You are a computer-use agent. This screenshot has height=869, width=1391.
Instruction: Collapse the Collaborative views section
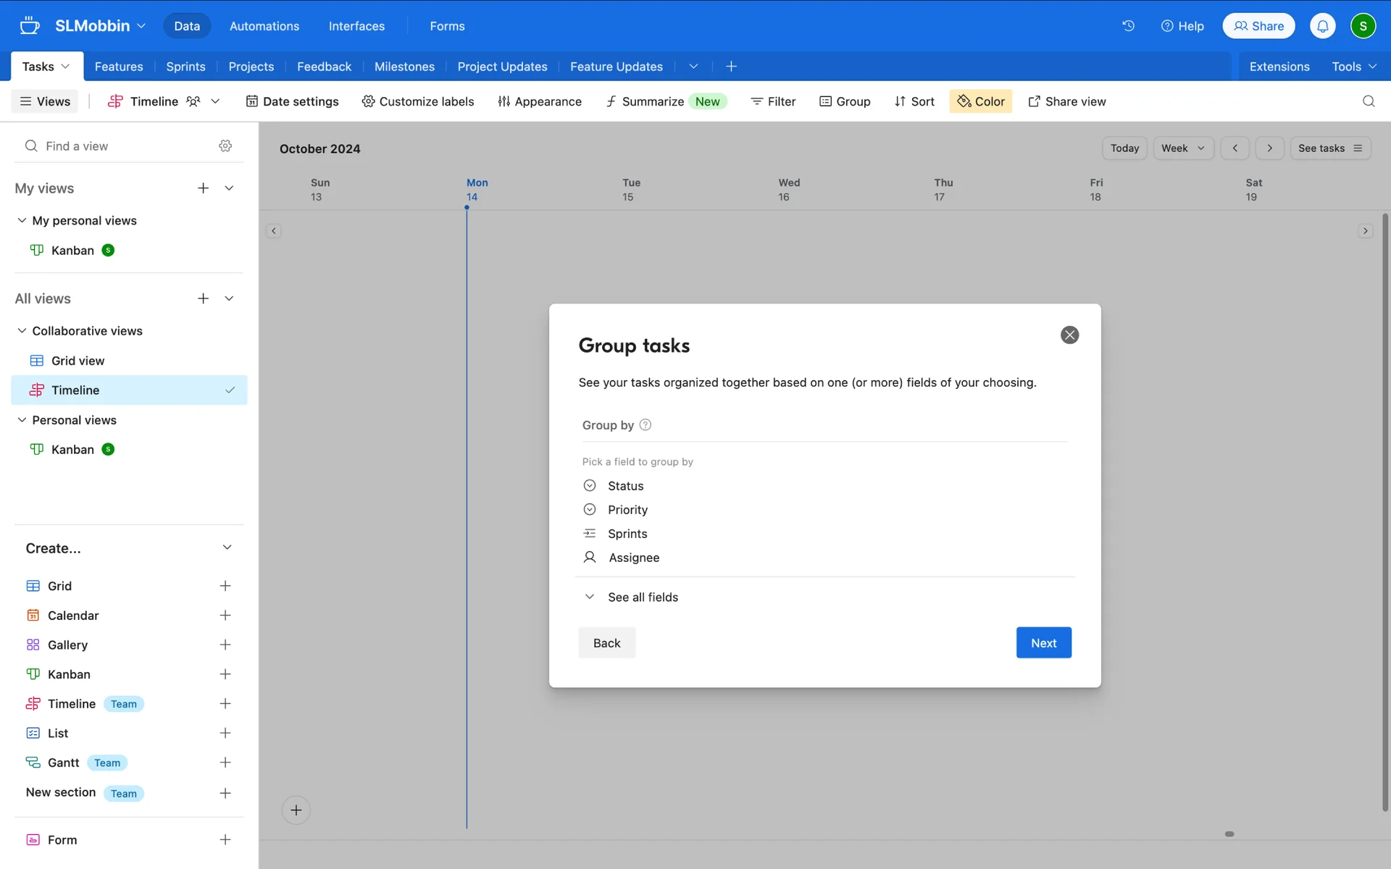coord(22,331)
